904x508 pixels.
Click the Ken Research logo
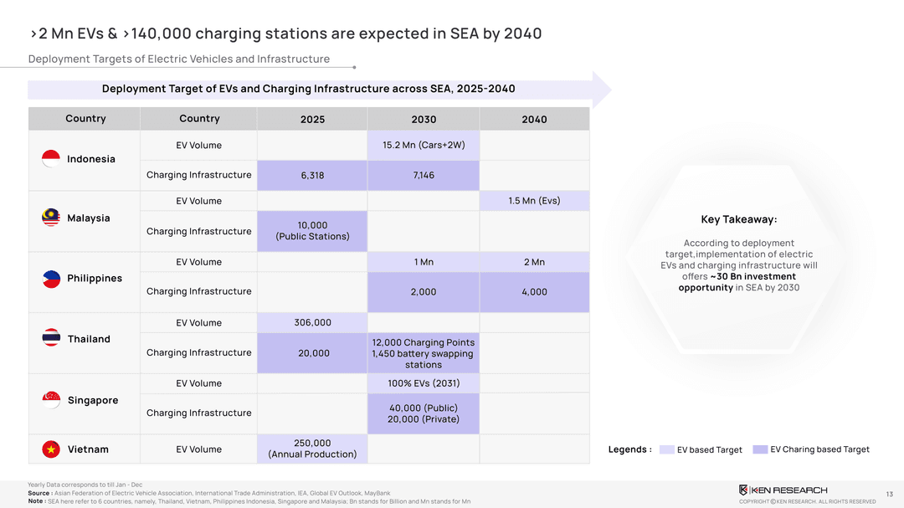(783, 490)
